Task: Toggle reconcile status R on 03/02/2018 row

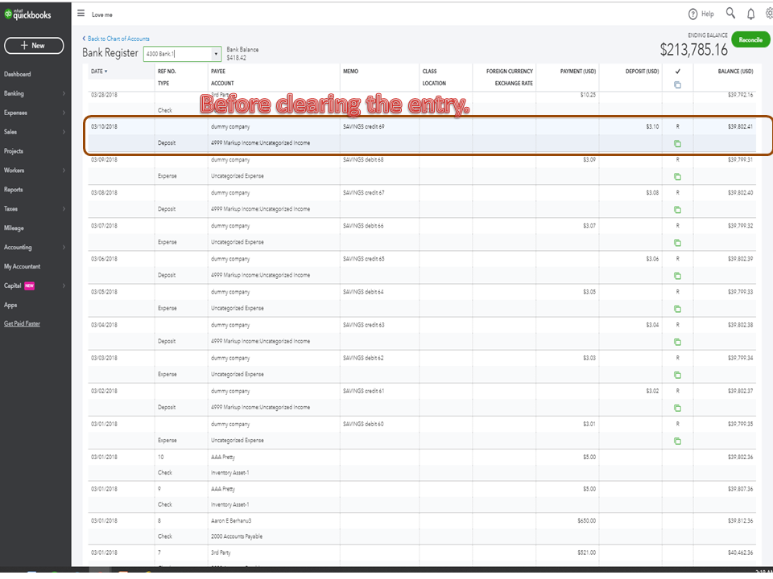Action: 677,391
